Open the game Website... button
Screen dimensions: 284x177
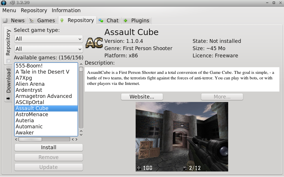click(142, 97)
